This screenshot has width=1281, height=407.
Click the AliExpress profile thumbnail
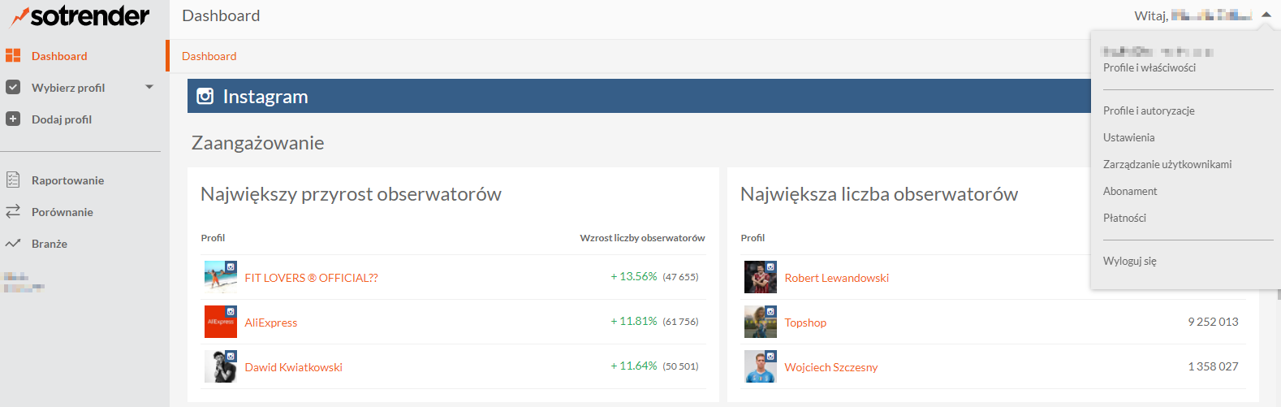(220, 322)
